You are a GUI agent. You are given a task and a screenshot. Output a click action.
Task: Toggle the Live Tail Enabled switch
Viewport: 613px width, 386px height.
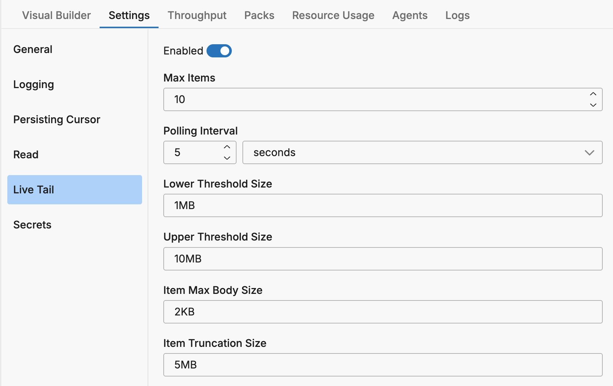point(219,51)
